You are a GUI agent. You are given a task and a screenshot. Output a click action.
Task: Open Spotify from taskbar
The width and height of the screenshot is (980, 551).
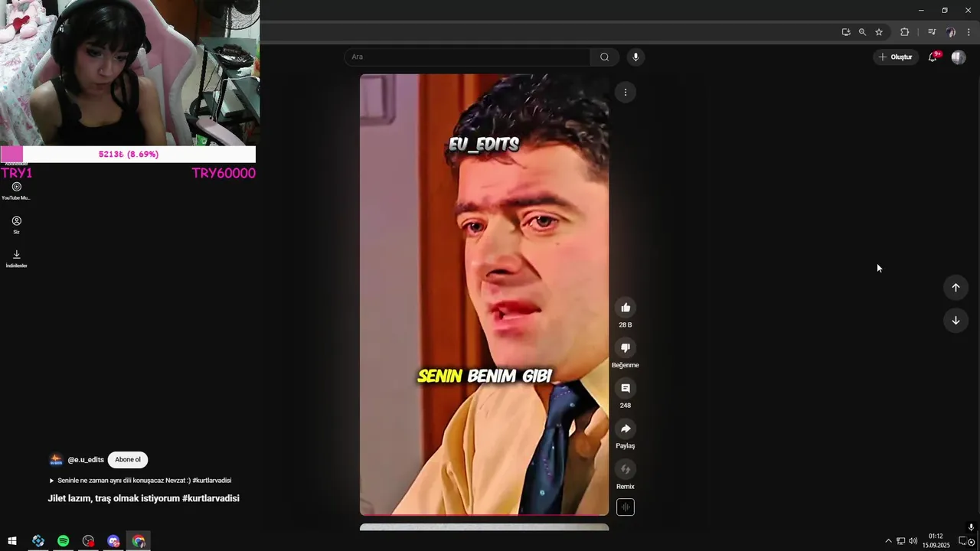click(63, 541)
